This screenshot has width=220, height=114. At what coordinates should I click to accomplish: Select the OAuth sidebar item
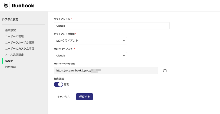point(9,61)
